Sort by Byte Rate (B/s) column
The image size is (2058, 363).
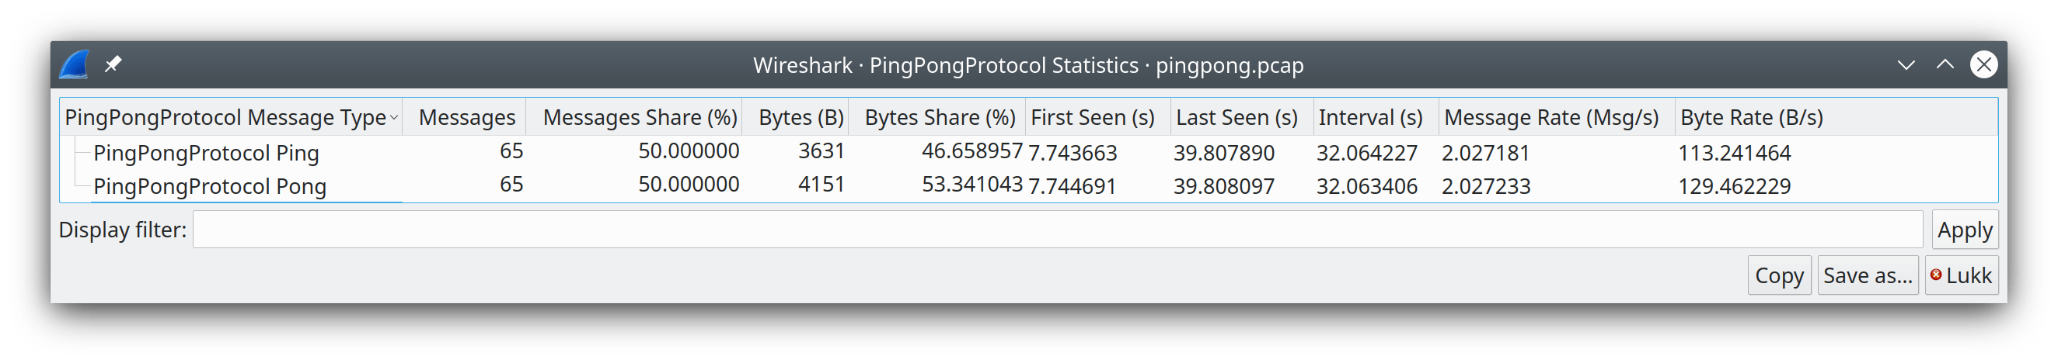tap(1751, 117)
